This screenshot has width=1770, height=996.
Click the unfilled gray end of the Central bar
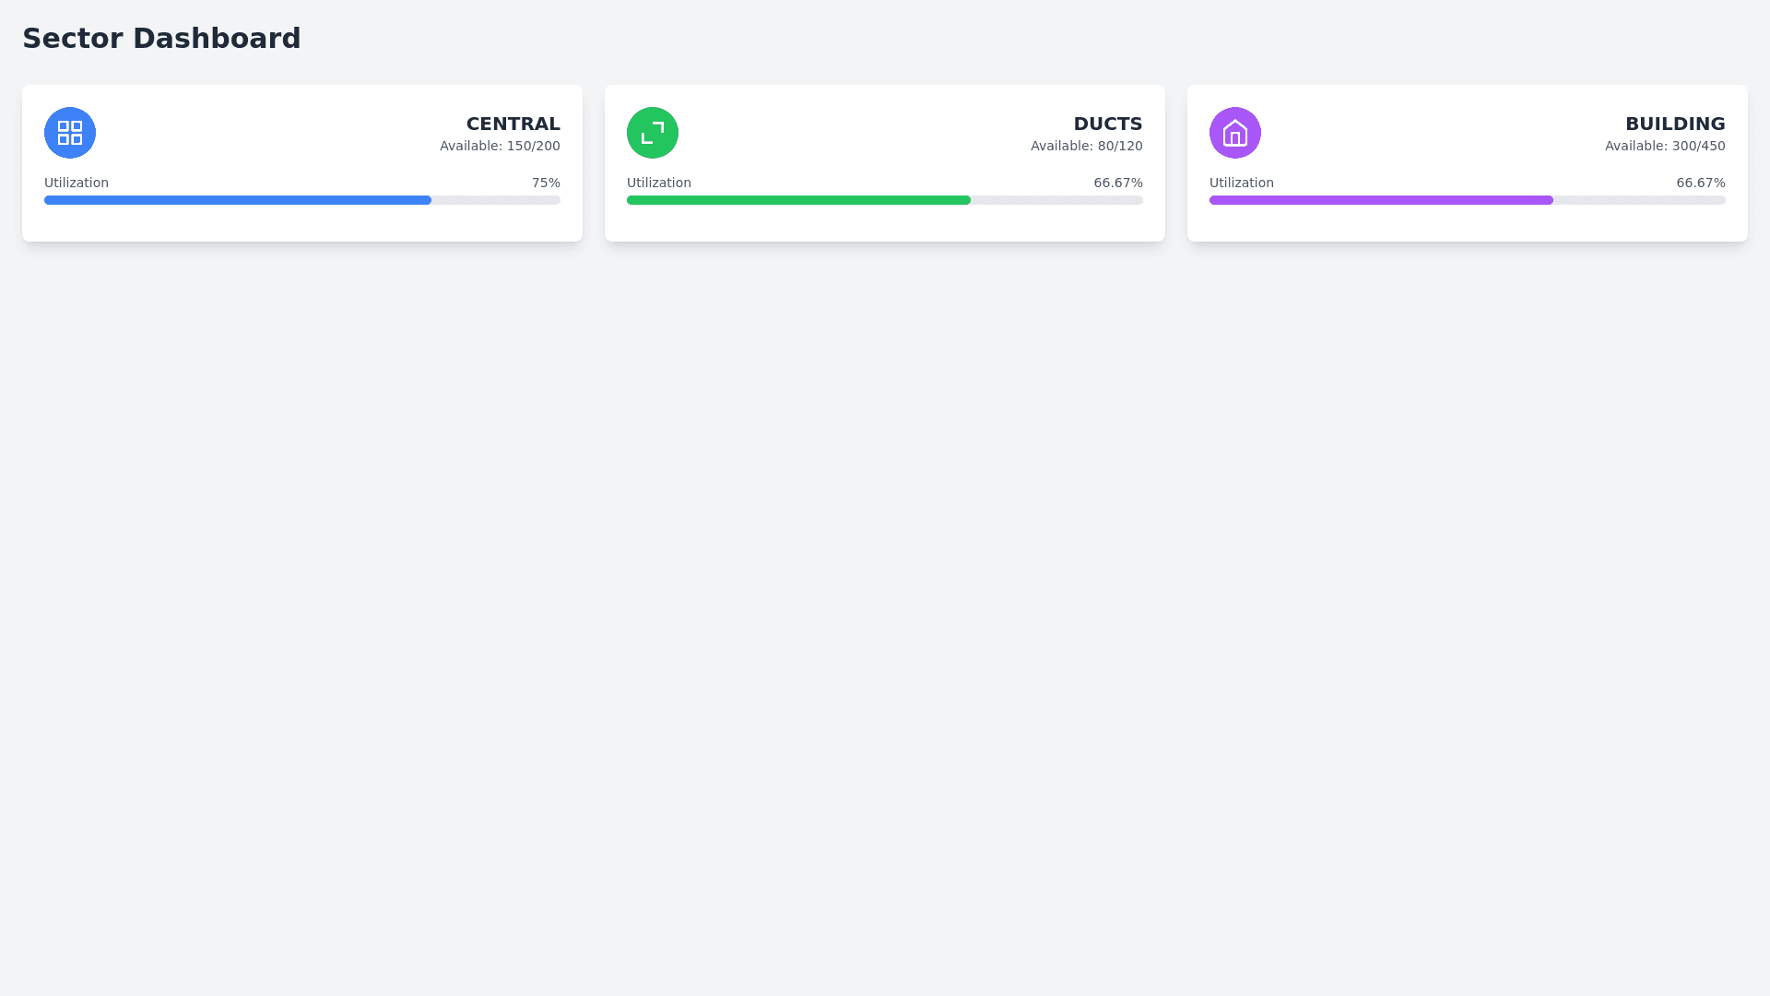[496, 200]
